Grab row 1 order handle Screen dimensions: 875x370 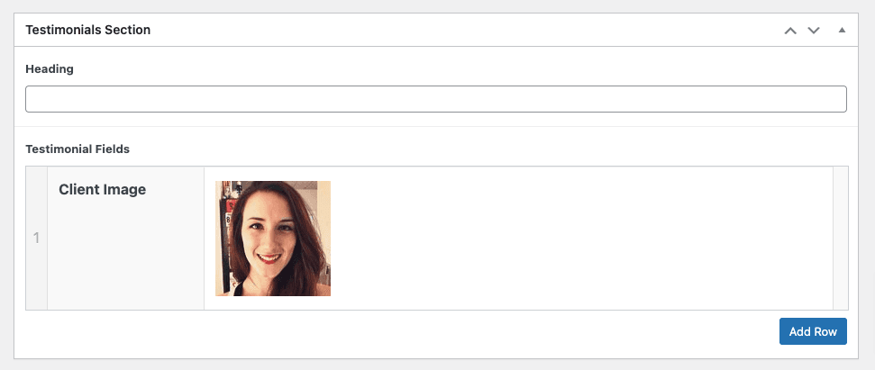click(x=36, y=238)
